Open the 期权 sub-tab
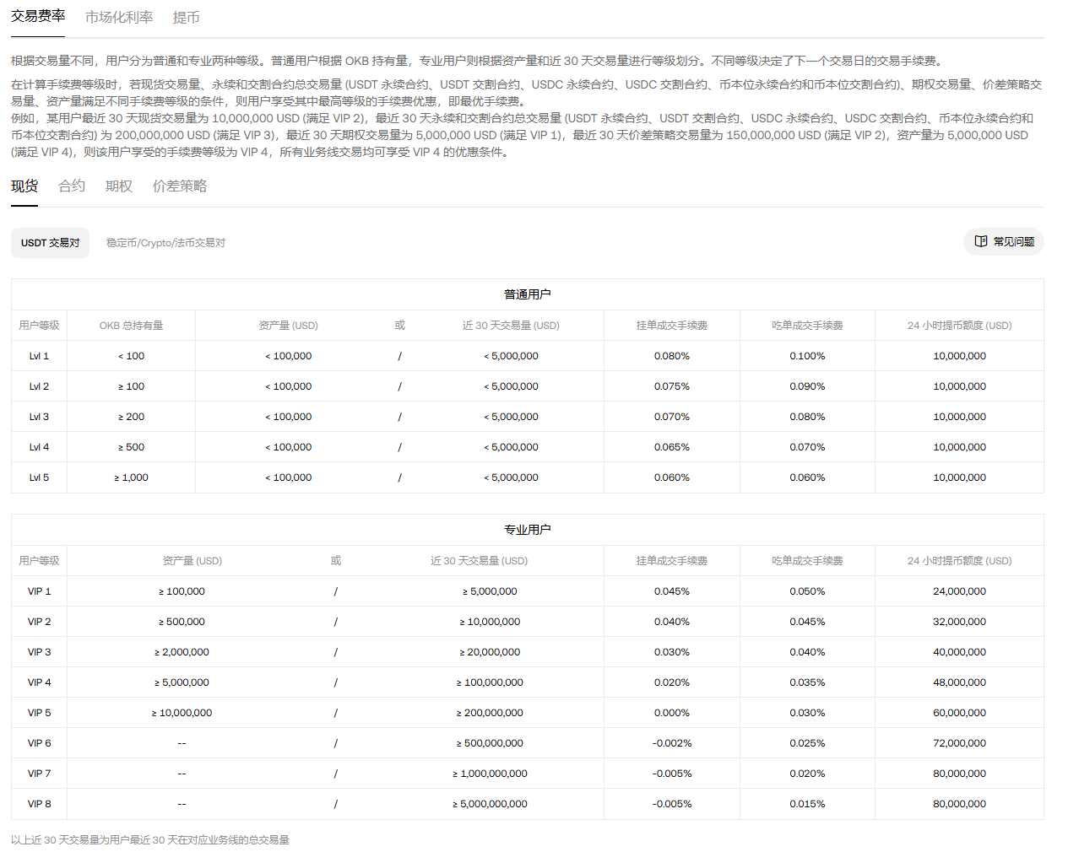Image resolution: width=1068 pixels, height=852 pixels. coord(119,186)
